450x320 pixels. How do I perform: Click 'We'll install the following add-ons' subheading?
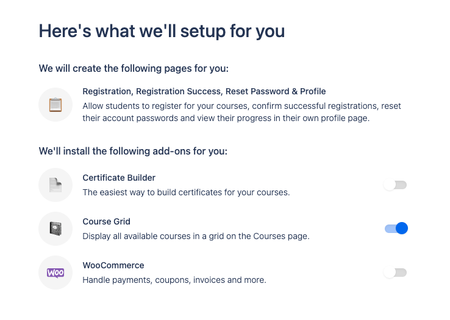133,151
